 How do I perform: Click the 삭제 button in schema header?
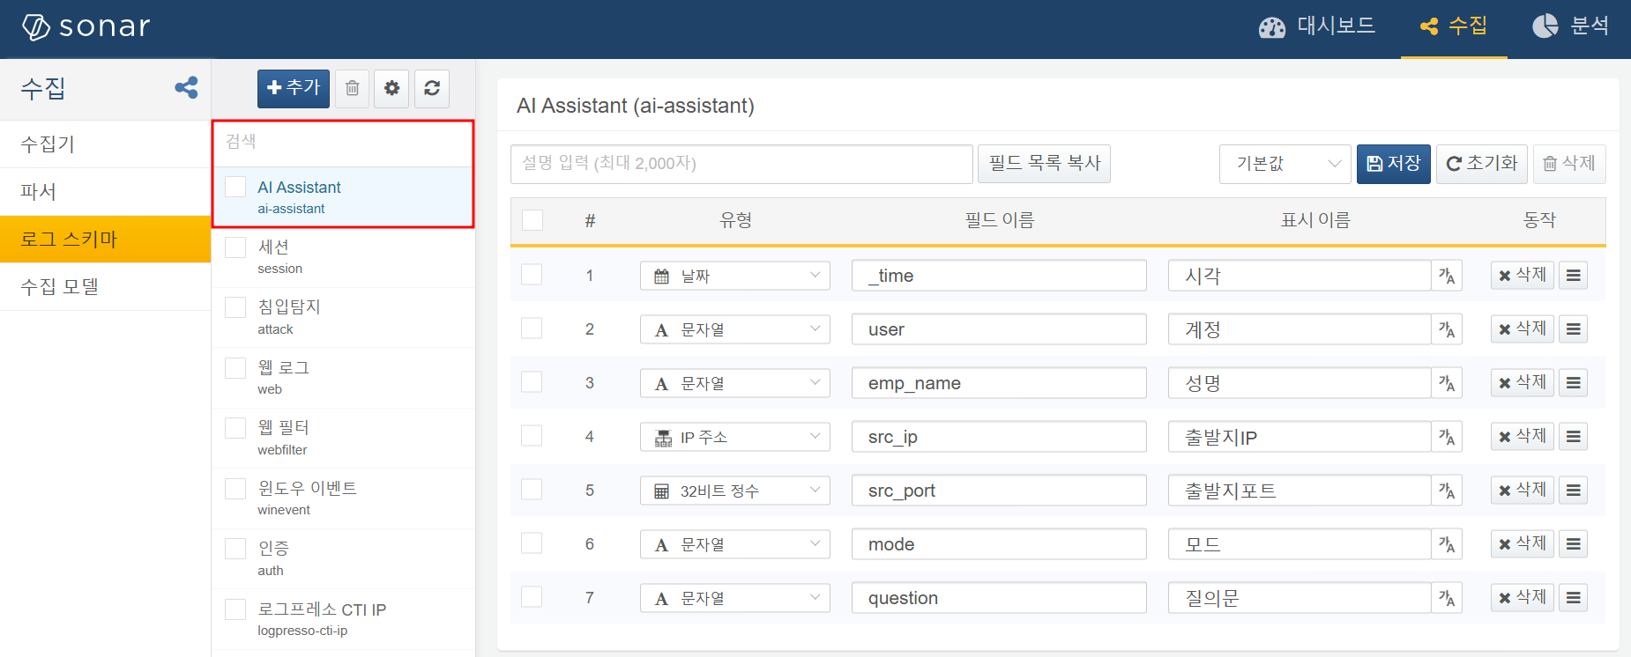pos(1569,164)
